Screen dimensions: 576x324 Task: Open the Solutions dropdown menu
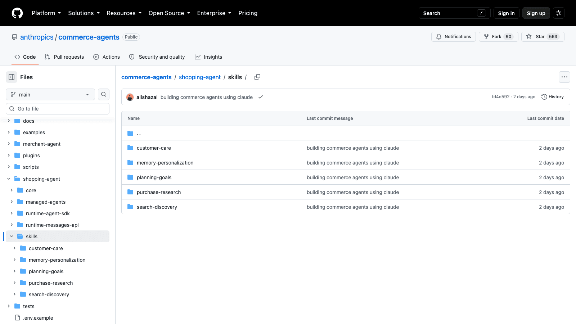click(x=84, y=13)
